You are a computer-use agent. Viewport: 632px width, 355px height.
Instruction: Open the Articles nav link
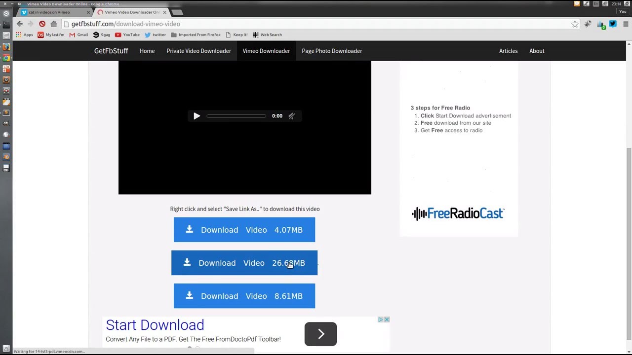click(x=508, y=51)
